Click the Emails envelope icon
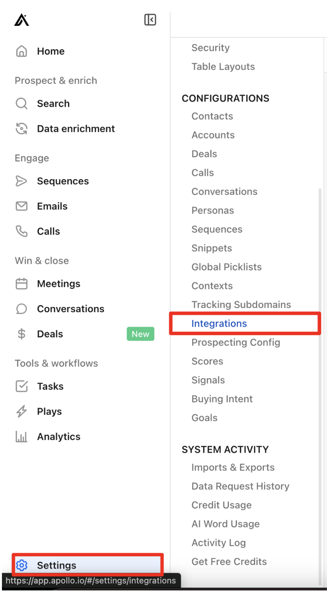This screenshot has width=327, height=592. [x=22, y=206]
